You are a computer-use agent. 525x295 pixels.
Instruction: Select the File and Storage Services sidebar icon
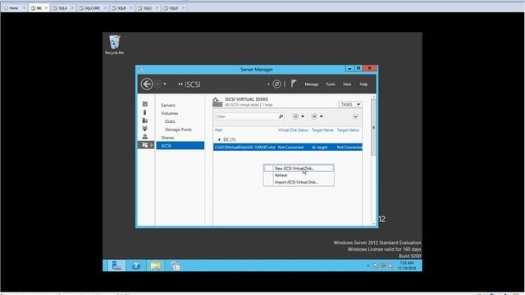pyautogui.click(x=145, y=145)
